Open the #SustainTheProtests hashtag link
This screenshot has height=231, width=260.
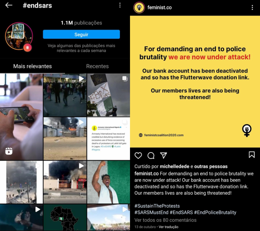[157, 206]
